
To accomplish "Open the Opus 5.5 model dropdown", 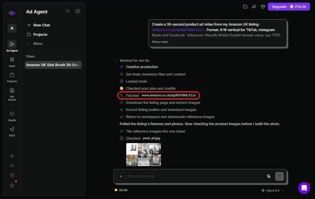I will pos(272,190).
